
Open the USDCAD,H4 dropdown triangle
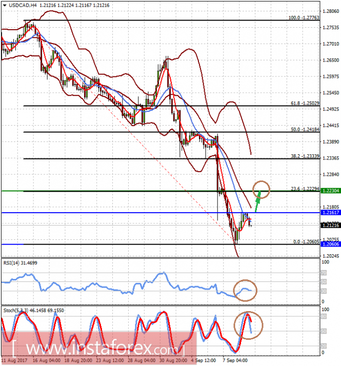pos(5,5)
